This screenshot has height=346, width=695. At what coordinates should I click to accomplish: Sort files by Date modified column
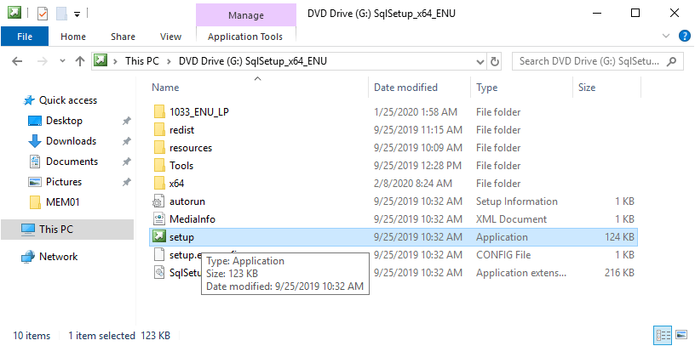click(x=405, y=88)
